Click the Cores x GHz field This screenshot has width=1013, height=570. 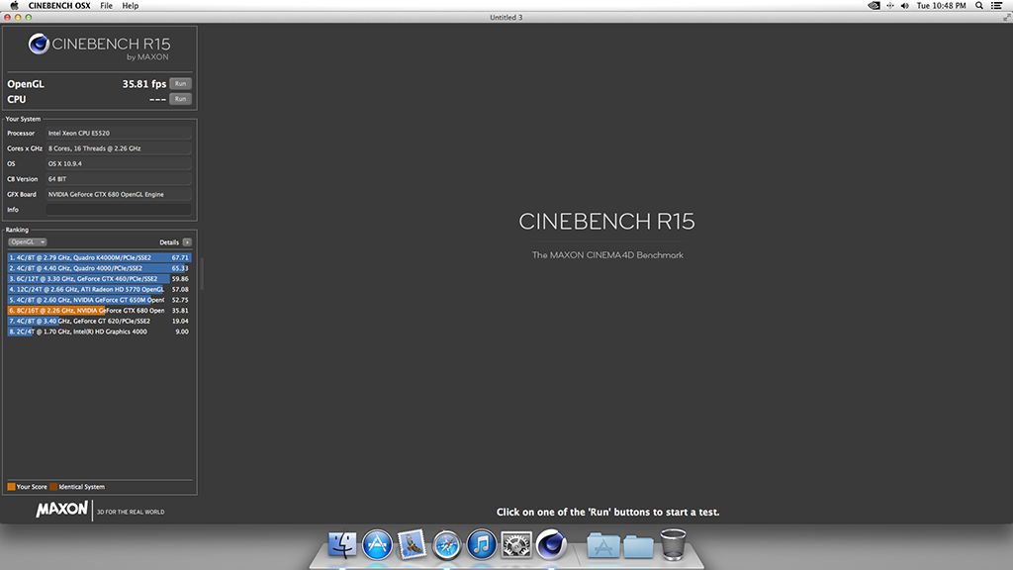pyautogui.click(x=119, y=148)
